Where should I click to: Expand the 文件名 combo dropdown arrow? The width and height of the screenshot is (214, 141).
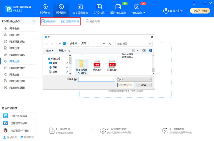pos(113,79)
